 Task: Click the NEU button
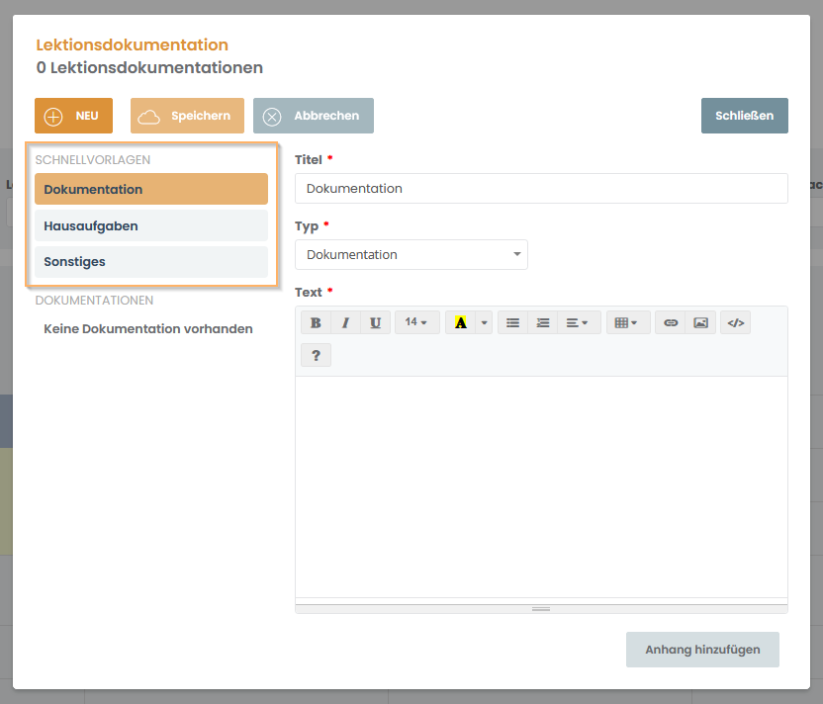click(73, 116)
